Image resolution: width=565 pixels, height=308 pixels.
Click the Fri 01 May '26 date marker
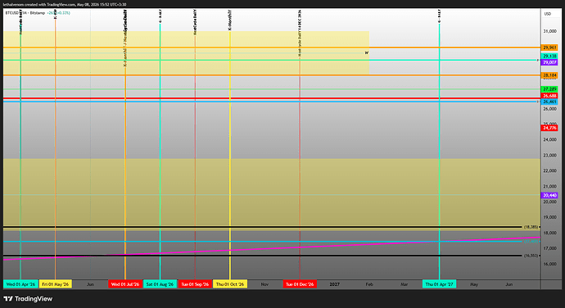click(56, 284)
